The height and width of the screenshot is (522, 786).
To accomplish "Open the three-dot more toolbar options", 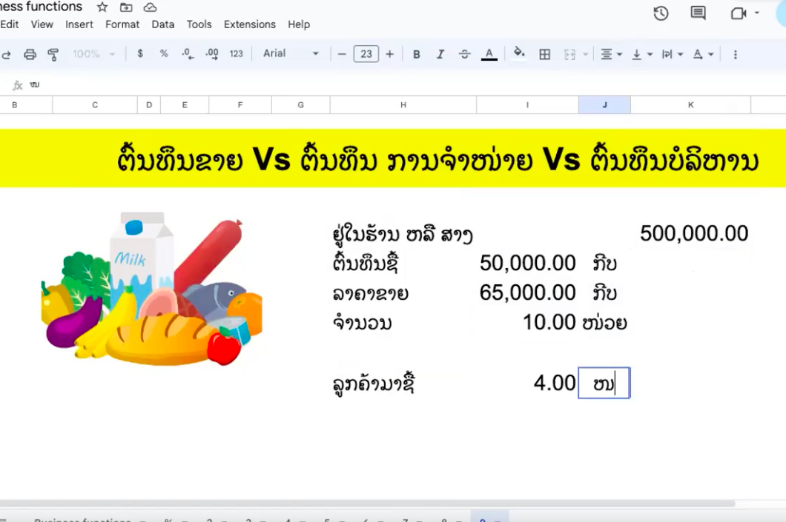I will (x=736, y=54).
